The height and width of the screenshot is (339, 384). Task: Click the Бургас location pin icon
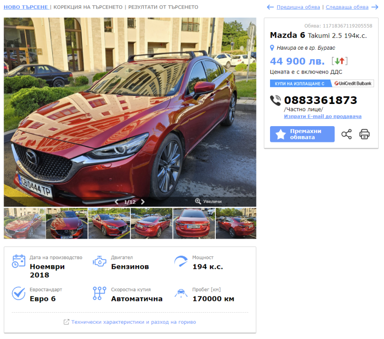pos(272,48)
